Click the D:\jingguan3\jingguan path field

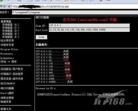75,12
